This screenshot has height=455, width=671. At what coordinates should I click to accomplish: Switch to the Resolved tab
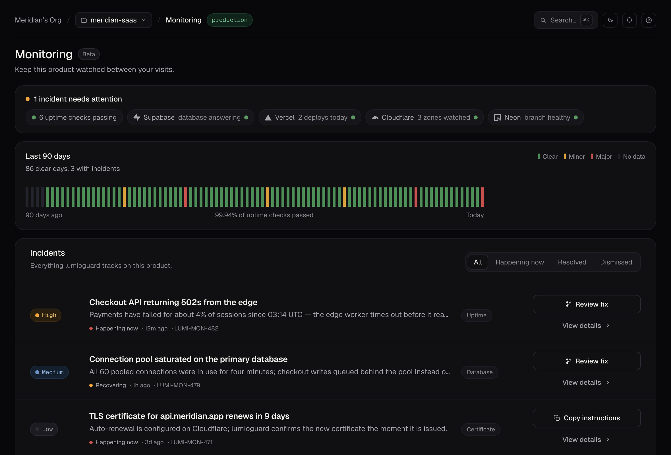(x=572, y=262)
